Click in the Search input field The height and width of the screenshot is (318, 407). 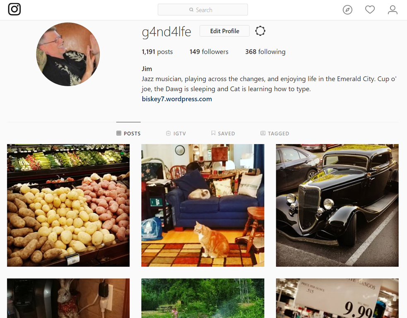(x=203, y=10)
